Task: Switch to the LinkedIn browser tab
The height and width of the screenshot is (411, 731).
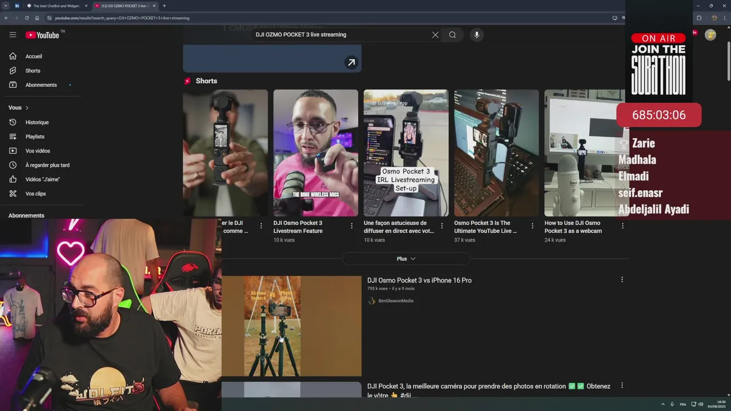Action: (x=17, y=6)
